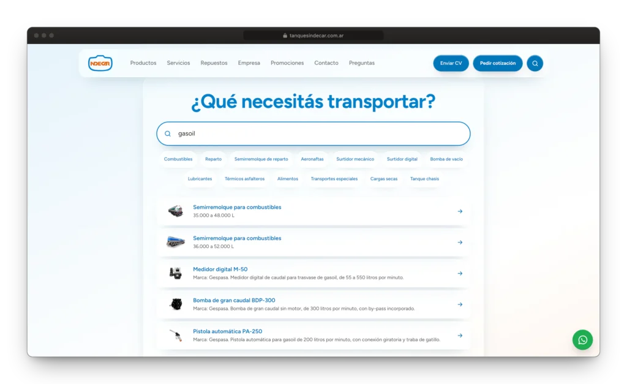Click Pedir cotización button
Viewport: 627px width, 384px height.
point(497,63)
